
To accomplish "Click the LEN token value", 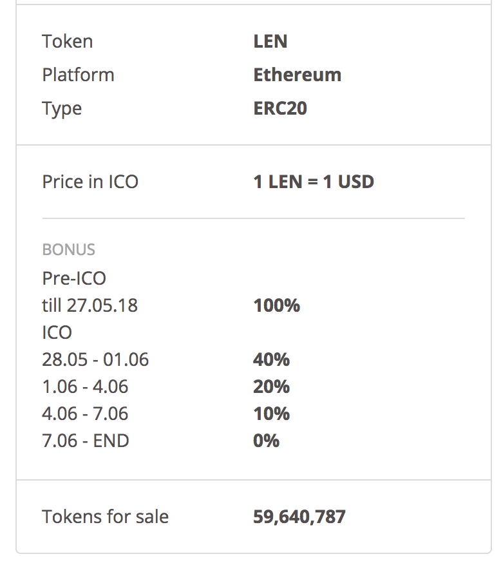I will 270,42.
